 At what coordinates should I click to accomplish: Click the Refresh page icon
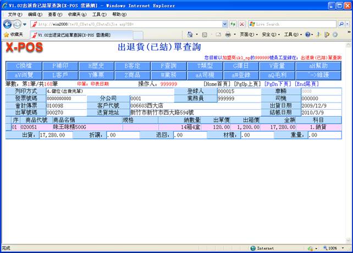[x=233, y=24]
